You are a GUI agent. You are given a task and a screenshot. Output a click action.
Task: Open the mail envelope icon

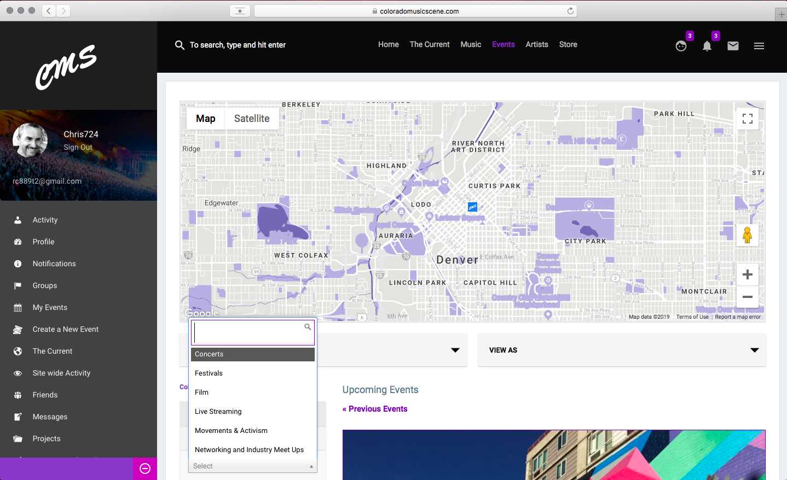pos(733,46)
